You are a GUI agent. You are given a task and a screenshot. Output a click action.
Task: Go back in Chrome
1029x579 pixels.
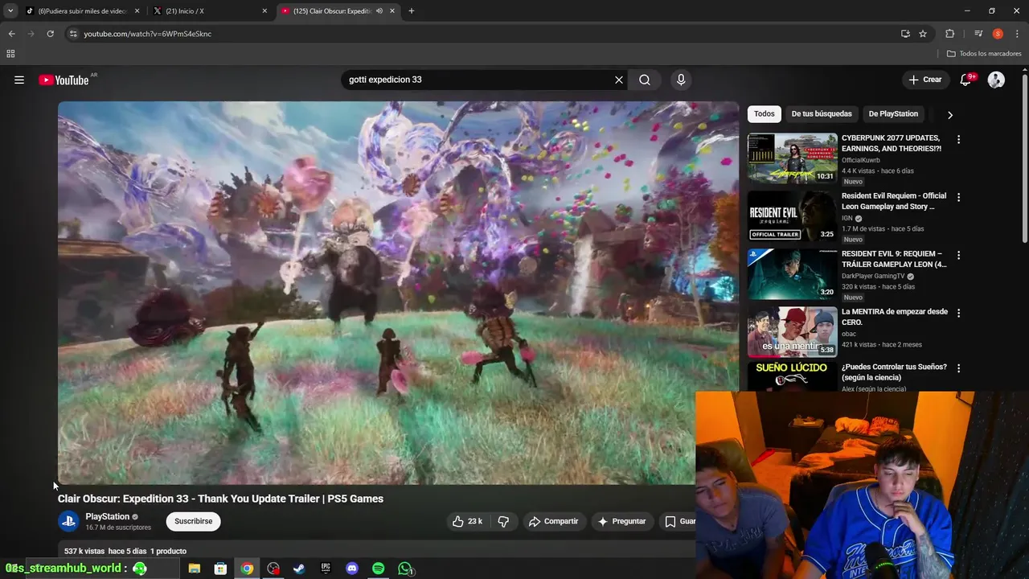click(x=11, y=34)
